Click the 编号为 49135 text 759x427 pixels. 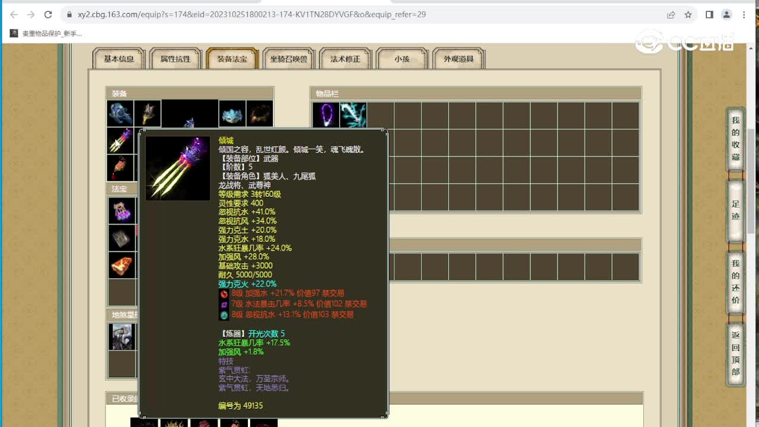(x=240, y=406)
